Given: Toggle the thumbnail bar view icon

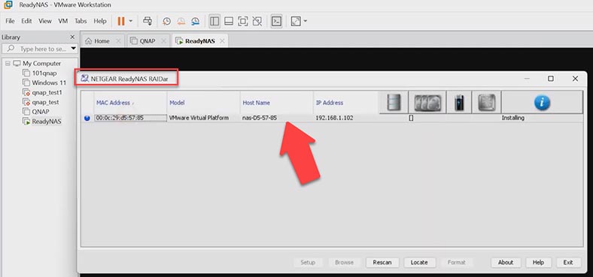Looking at the screenshot, I should [x=229, y=21].
